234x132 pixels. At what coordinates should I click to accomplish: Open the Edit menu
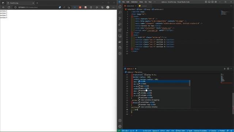[128, 2]
